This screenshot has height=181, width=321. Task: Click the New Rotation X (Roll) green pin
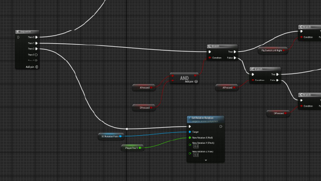coord(190,138)
